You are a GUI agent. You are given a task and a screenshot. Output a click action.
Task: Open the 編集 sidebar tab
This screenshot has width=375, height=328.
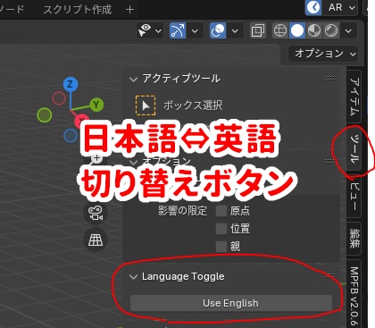(x=354, y=239)
